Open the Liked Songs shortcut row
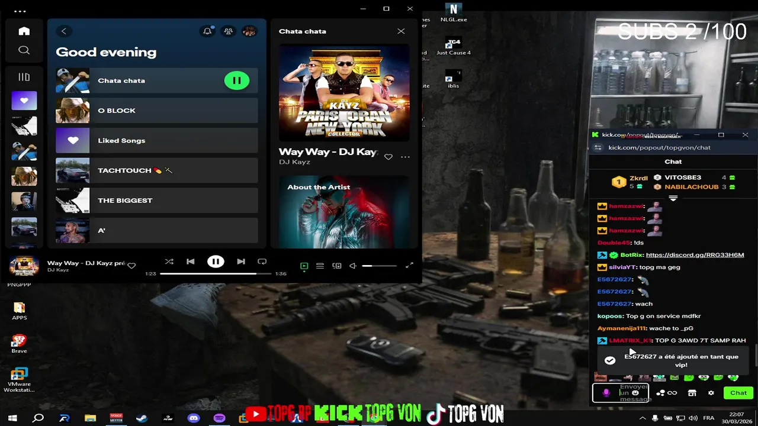Screen dimensions: 758x426 coord(157,141)
